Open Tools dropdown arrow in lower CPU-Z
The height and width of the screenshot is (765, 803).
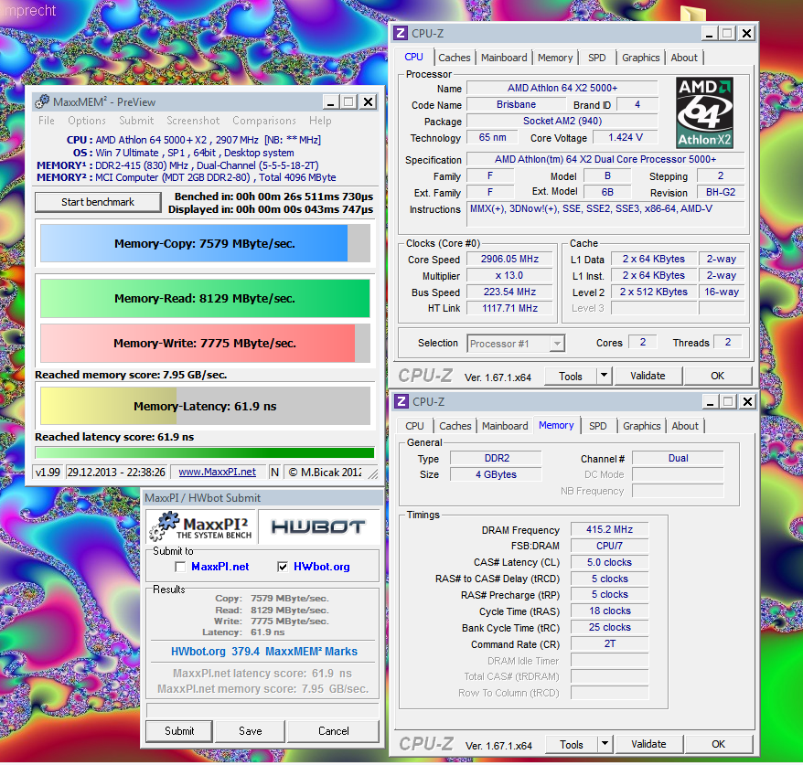[605, 743]
